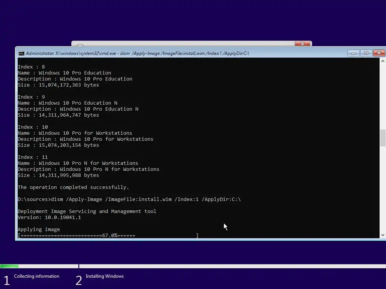Click the console scrollbar up arrow

pyautogui.click(x=383, y=61)
